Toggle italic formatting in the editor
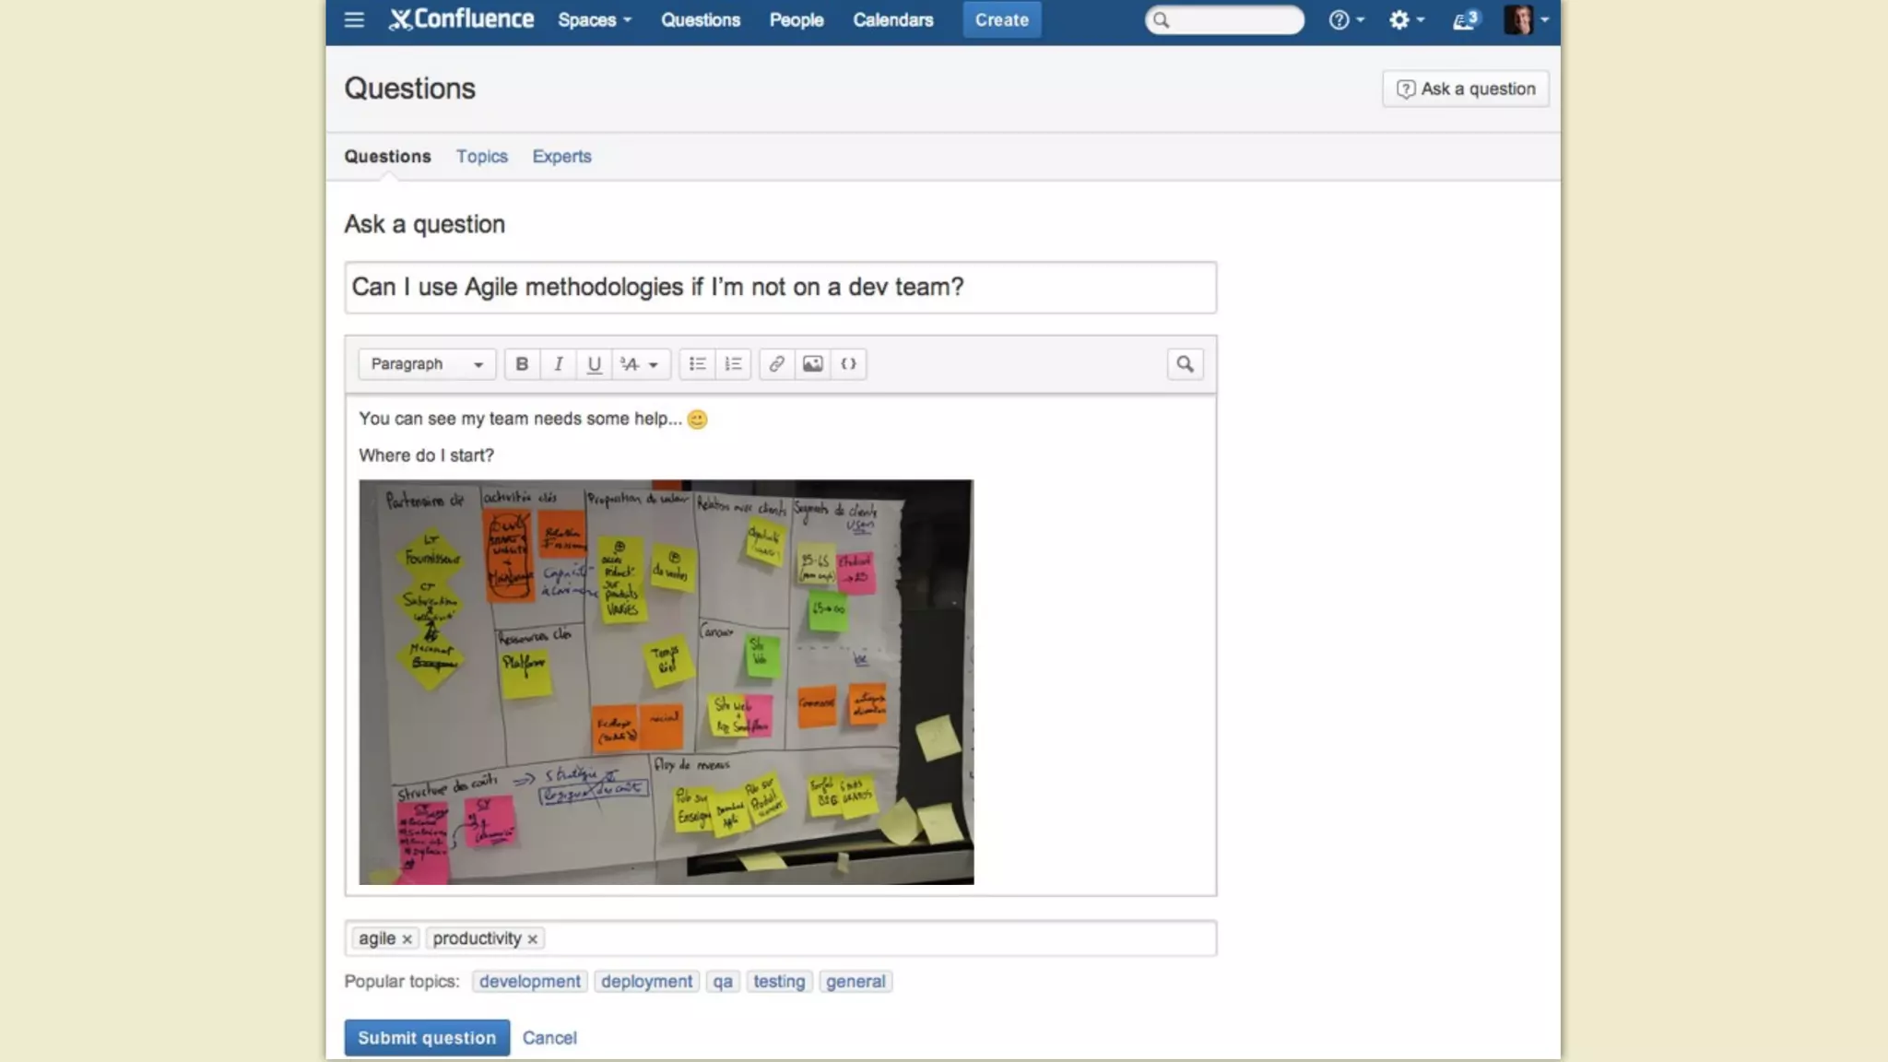The image size is (1888, 1062). point(558,364)
